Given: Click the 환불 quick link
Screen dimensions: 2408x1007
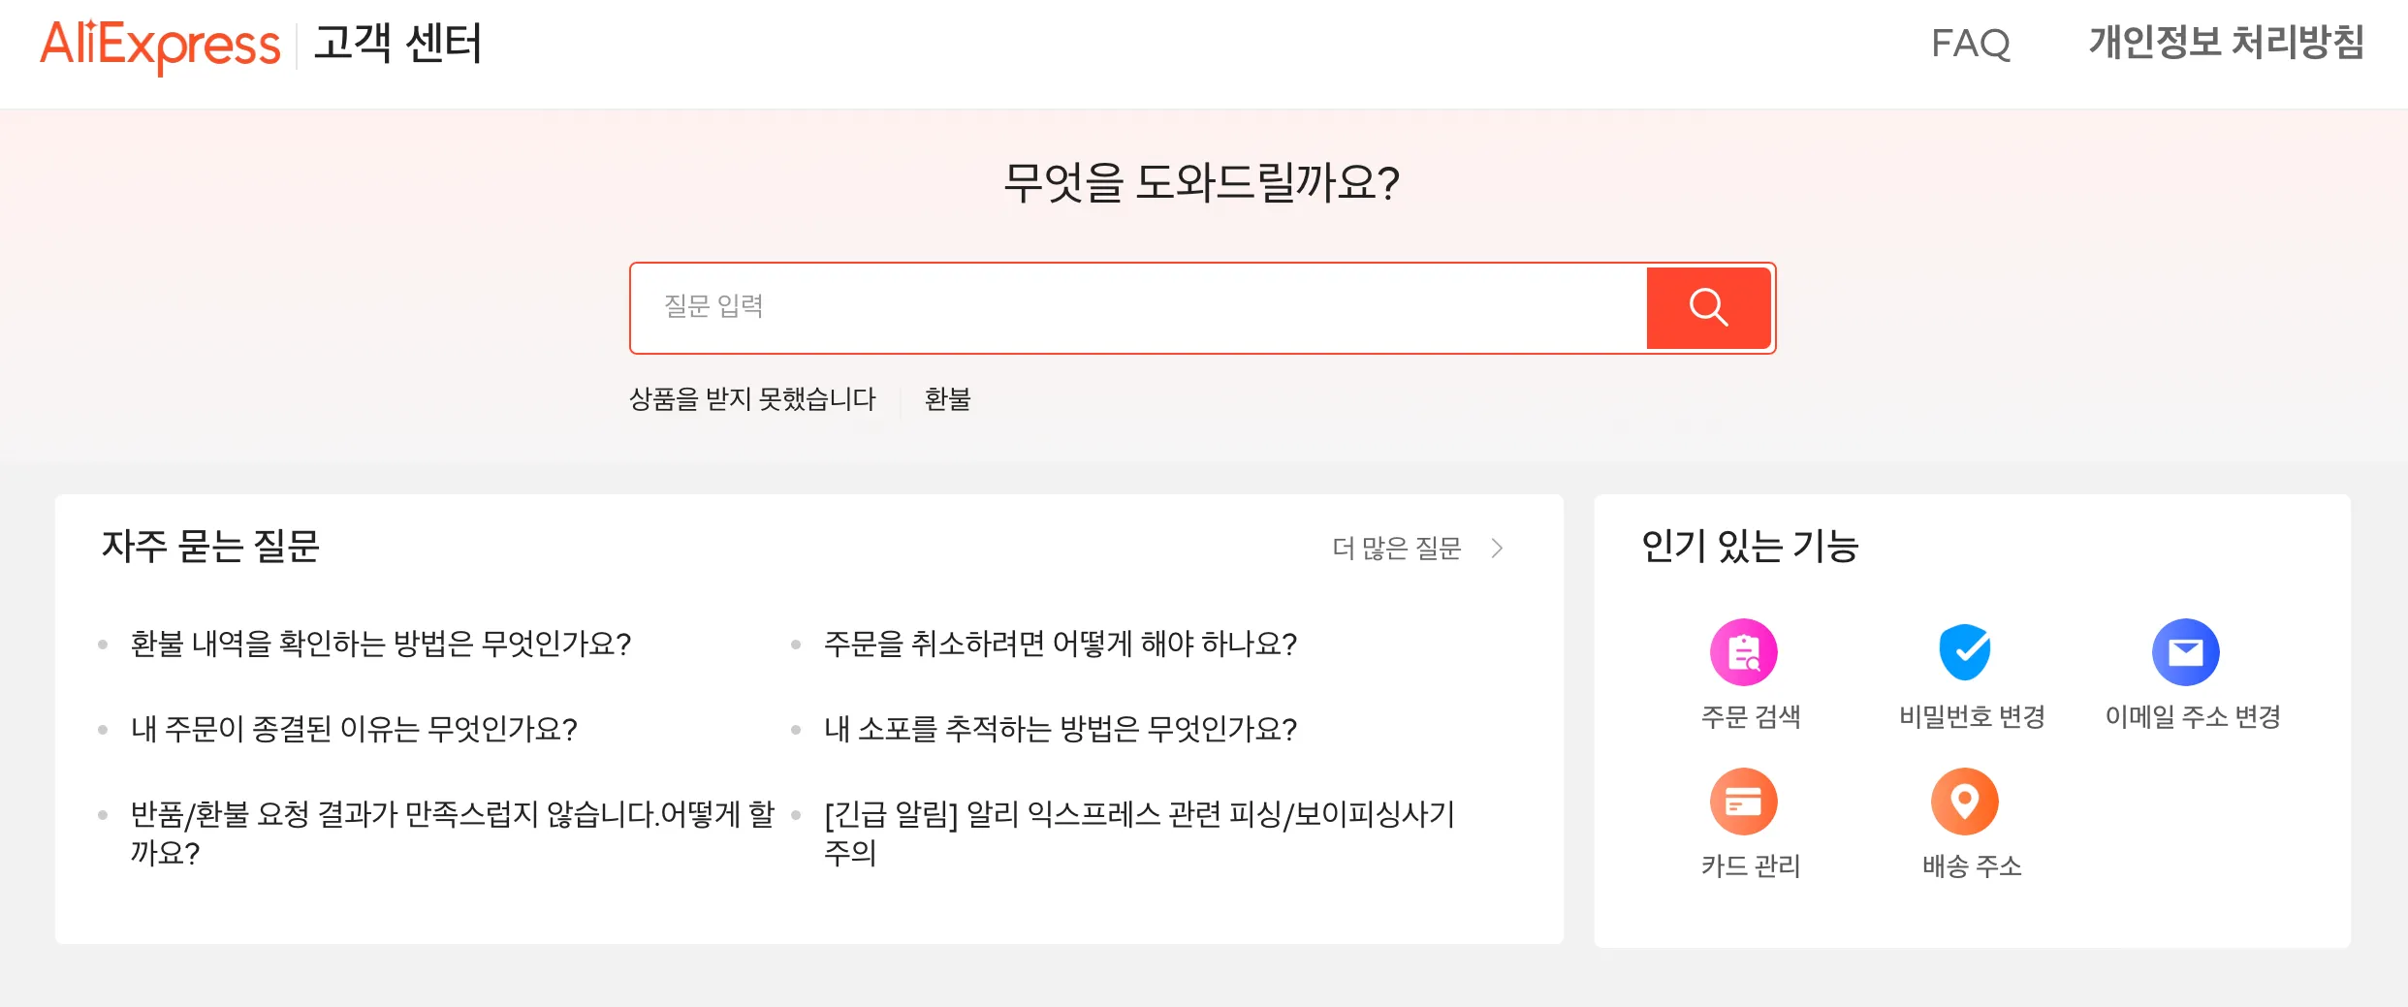Looking at the screenshot, I should 948,399.
